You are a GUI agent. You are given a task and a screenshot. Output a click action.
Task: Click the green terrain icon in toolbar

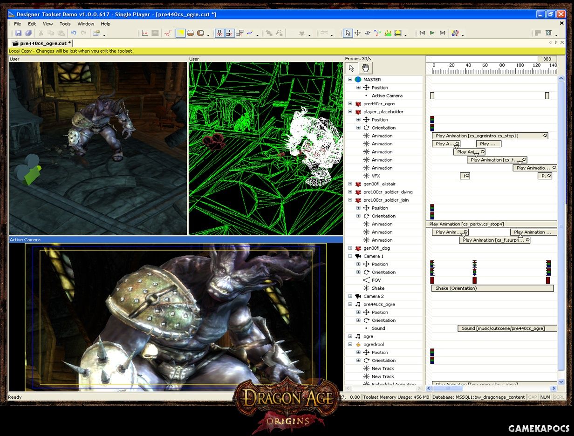coord(388,33)
